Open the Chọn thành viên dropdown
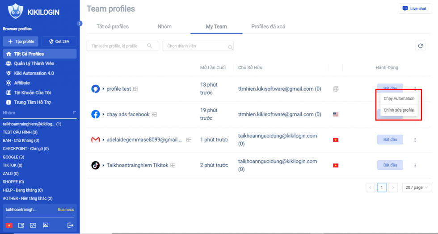This screenshot has height=234, width=438. (198, 46)
